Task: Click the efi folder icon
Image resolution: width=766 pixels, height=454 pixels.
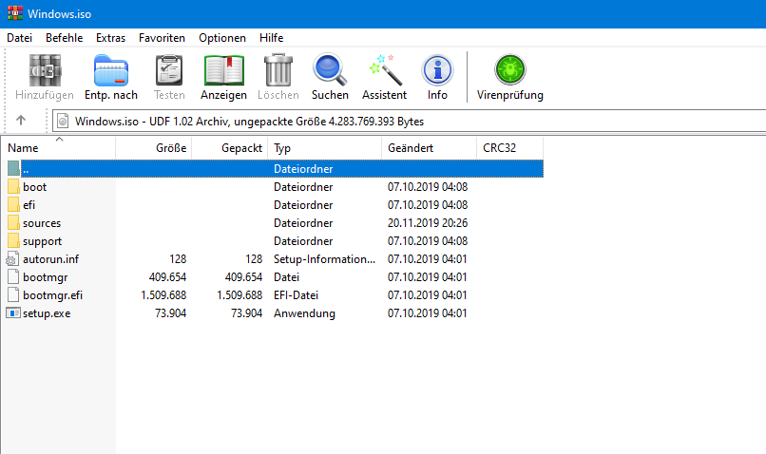Action: click(13, 204)
